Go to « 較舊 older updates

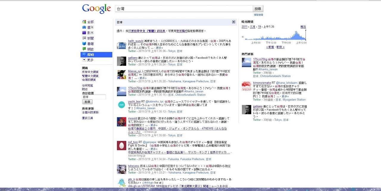tap(270, 47)
